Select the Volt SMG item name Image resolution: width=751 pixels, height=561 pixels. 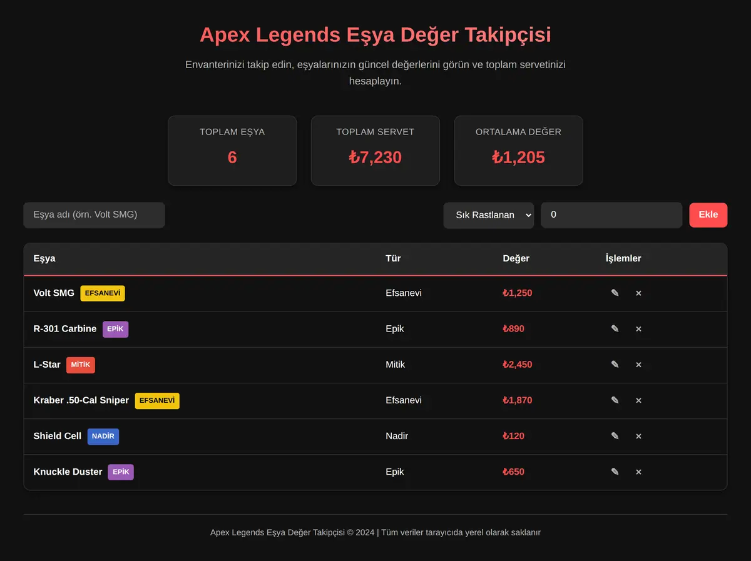[x=54, y=293]
